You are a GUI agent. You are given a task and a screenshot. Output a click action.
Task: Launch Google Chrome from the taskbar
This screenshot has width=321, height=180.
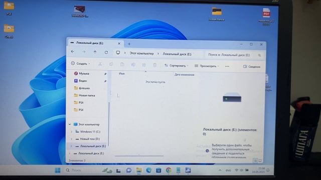click(x=169, y=170)
